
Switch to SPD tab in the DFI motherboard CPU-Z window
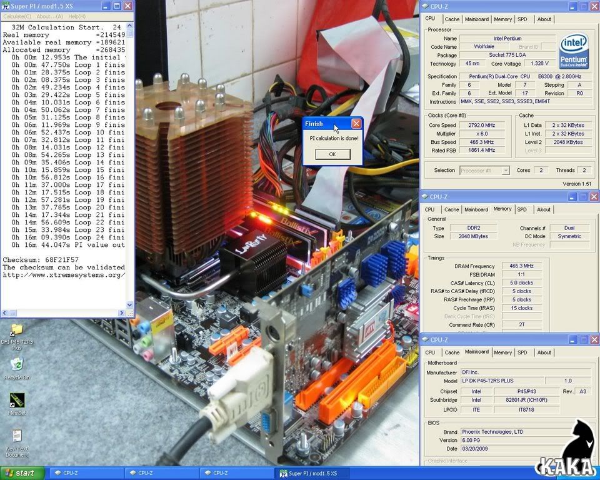(522, 352)
